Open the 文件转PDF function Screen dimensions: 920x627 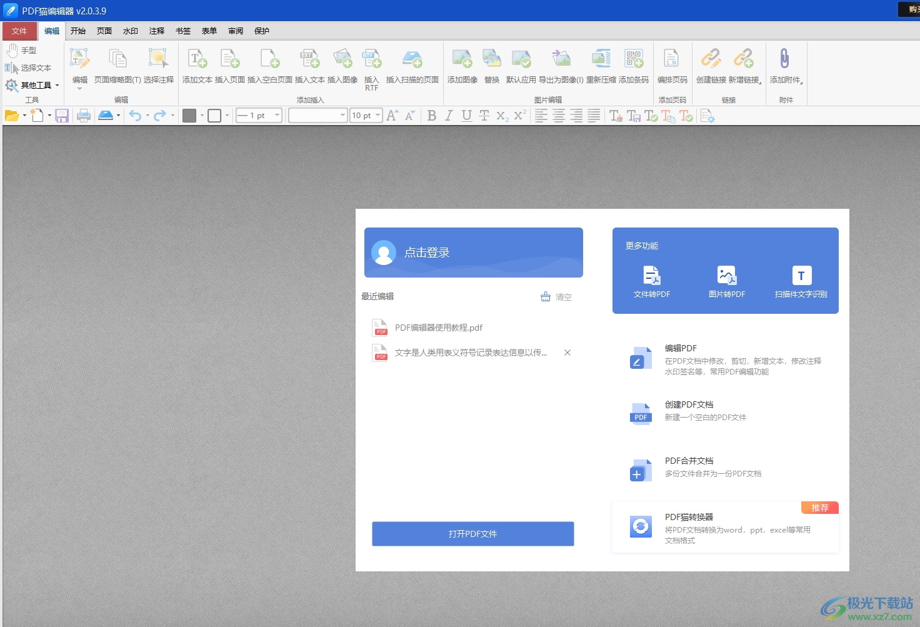pyautogui.click(x=652, y=282)
